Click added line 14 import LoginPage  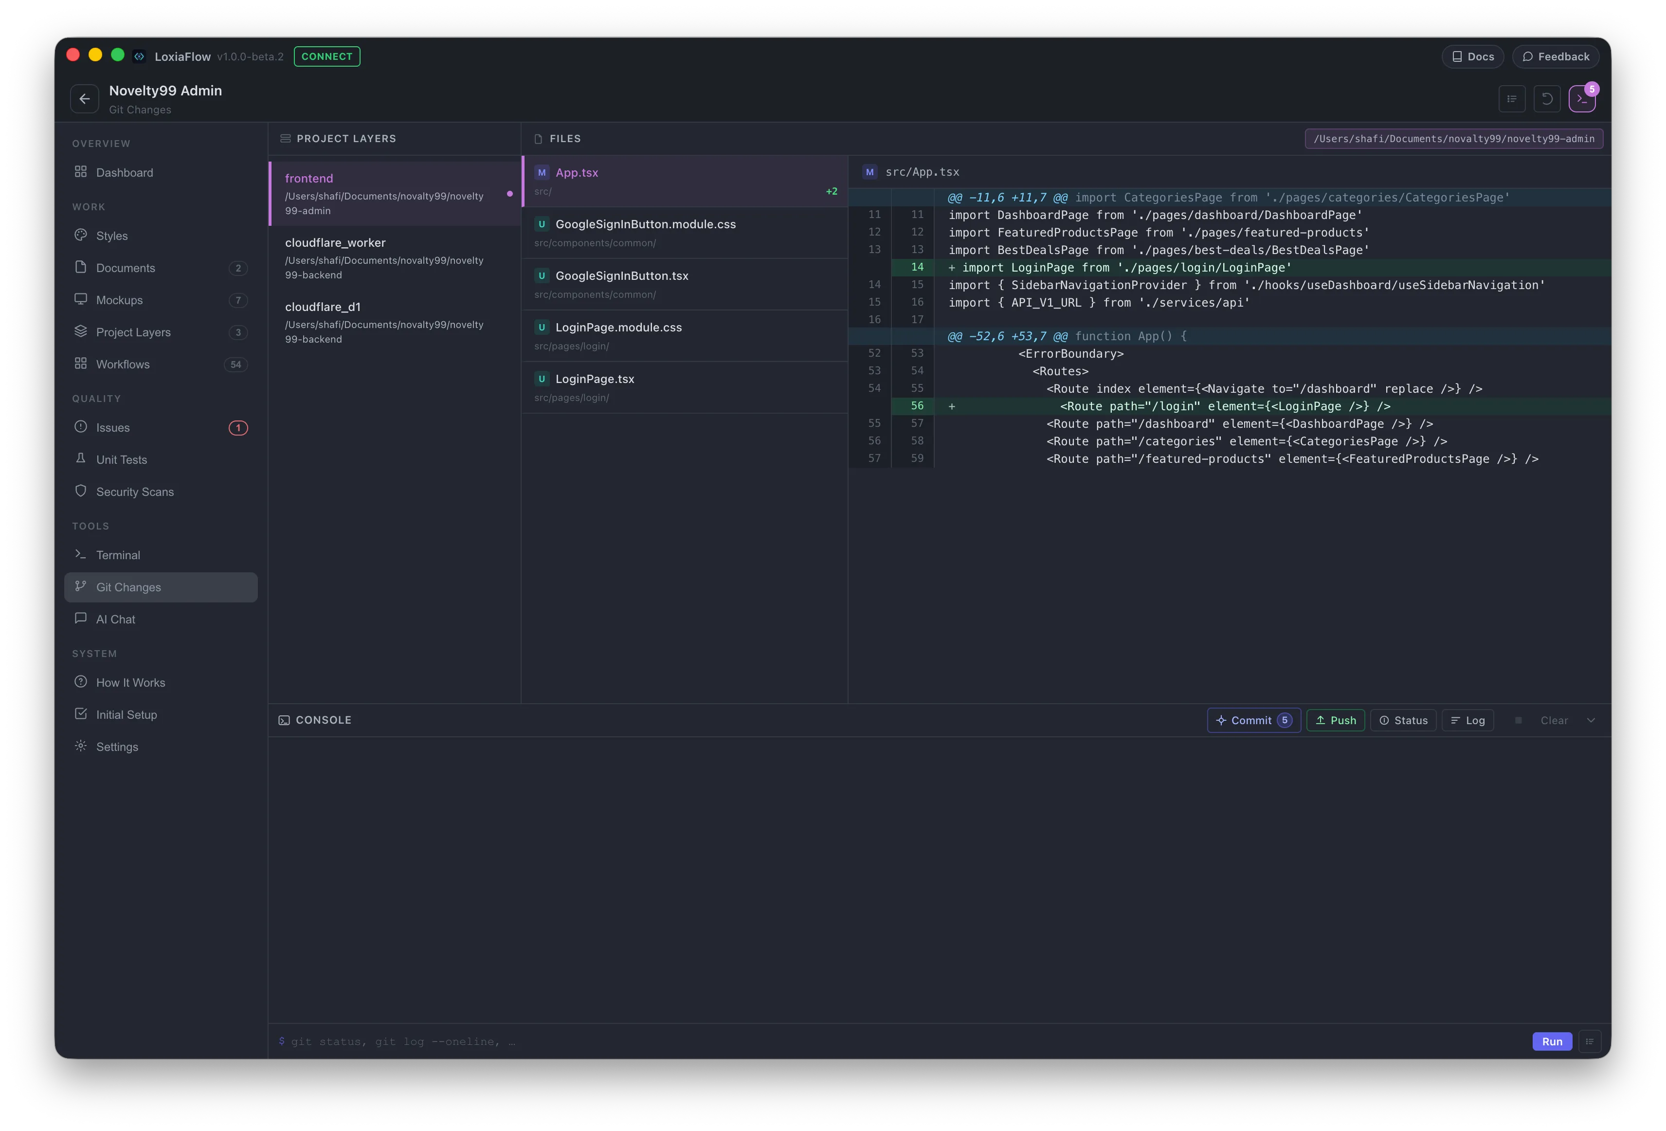pyautogui.click(x=1230, y=268)
